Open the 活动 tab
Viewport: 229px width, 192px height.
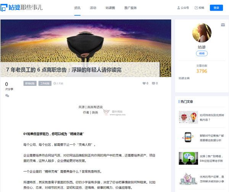pyautogui.click(x=93, y=8)
